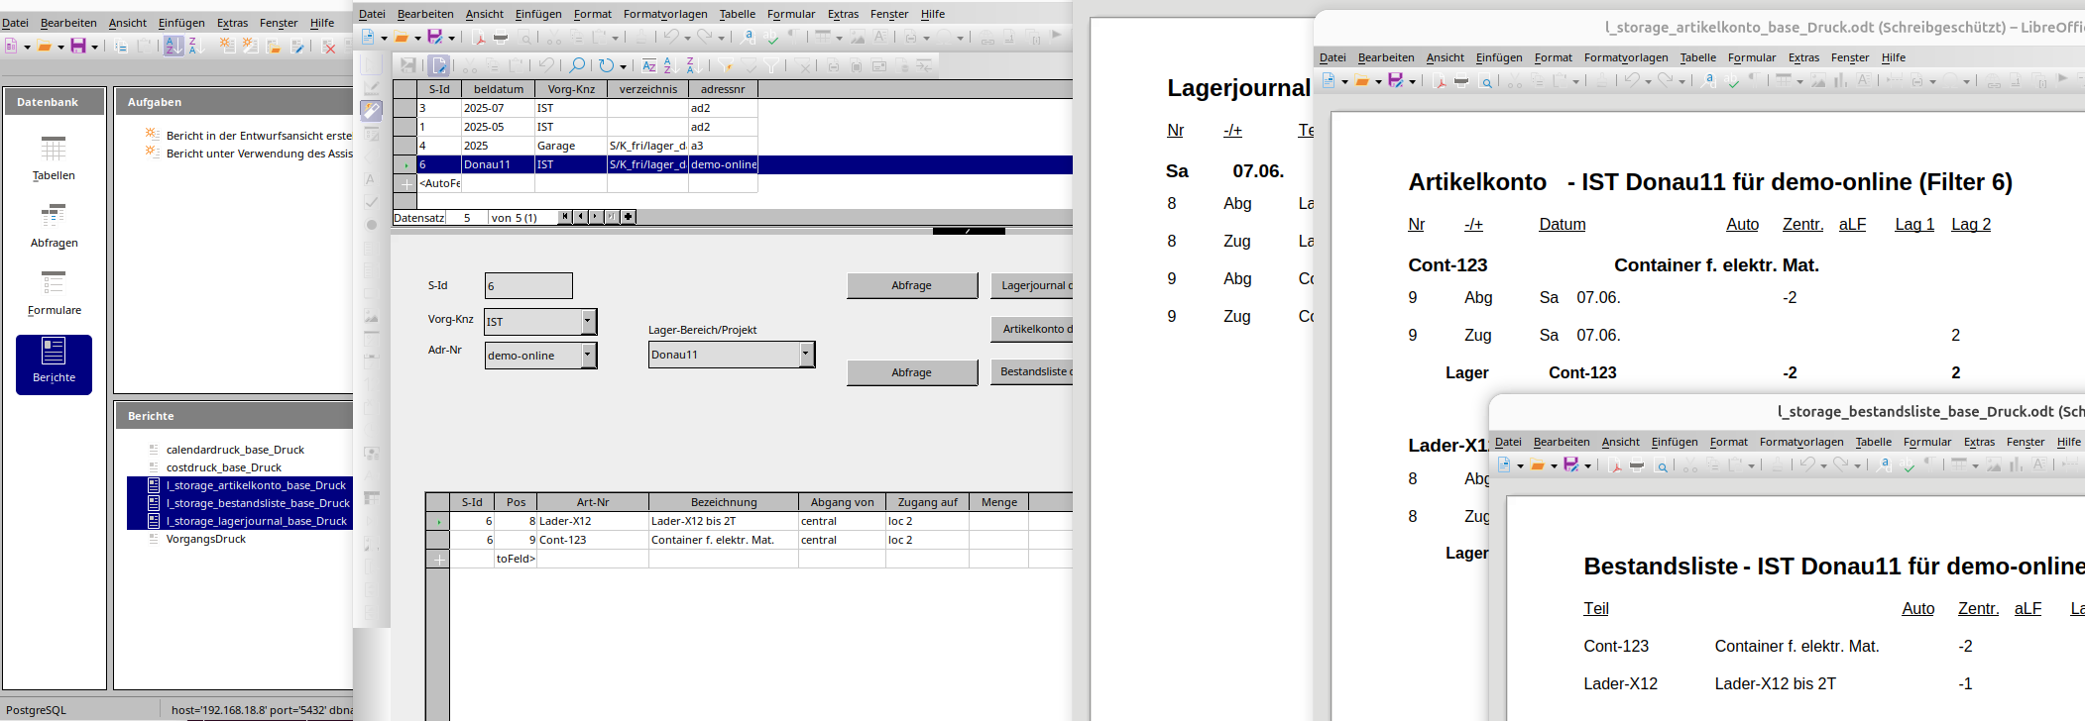Screen dimensions: 2085x721
Task: Click red Delete icon in Base toolbar
Action: coord(330,47)
